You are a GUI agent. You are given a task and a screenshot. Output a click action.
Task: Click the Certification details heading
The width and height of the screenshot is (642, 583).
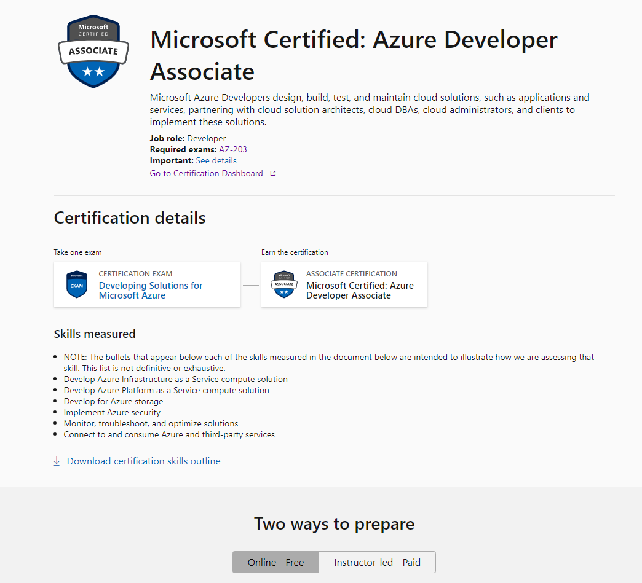click(130, 217)
